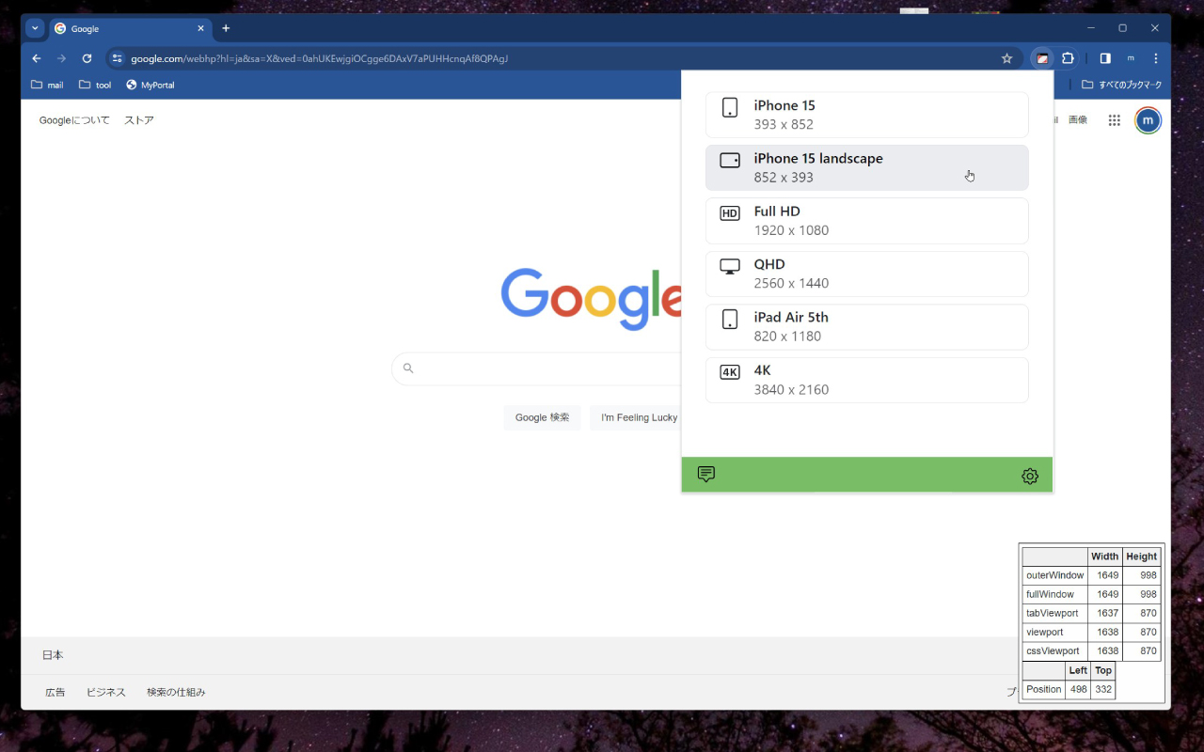The width and height of the screenshot is (1204, 752).
Task: Reload the page
Action: tap(87, 58)
